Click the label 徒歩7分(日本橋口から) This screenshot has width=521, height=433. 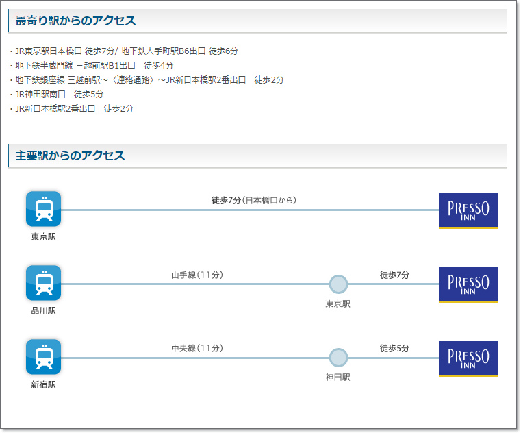coord(254,200)
